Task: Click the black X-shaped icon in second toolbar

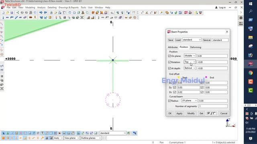Action: pyautogui.click(x=82, y=18)
